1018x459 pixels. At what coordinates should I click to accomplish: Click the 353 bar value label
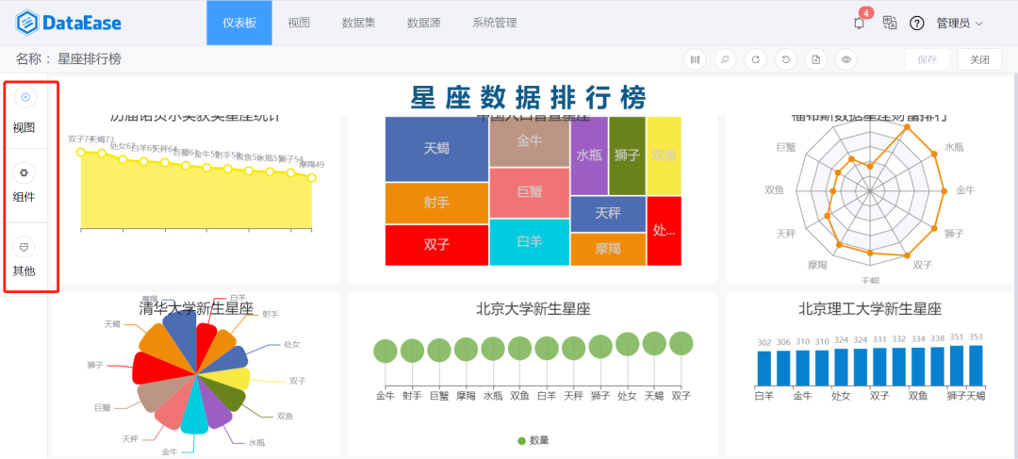coord(976,337)
